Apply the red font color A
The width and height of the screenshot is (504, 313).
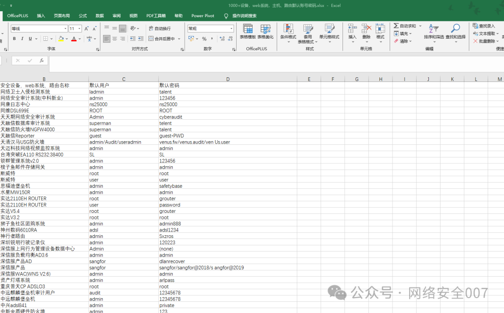[x=74, y=39]
